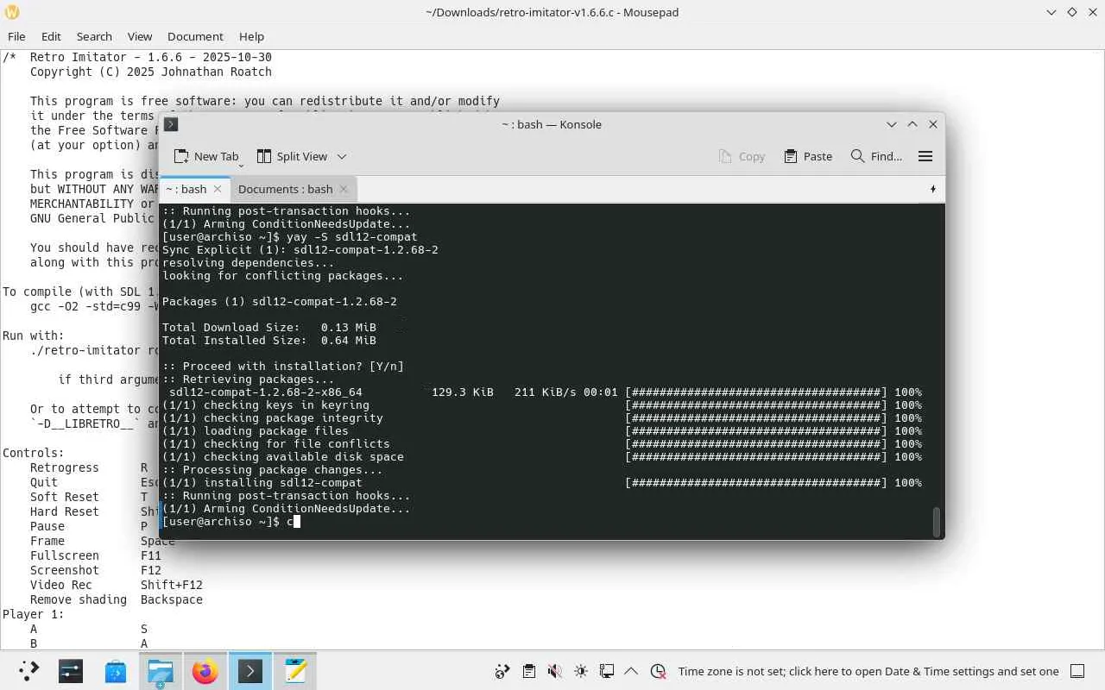This screenshot has width=1105, height=690.
Task: Open the New Tab profile dropdown arrow
Action: coord(241,164)
